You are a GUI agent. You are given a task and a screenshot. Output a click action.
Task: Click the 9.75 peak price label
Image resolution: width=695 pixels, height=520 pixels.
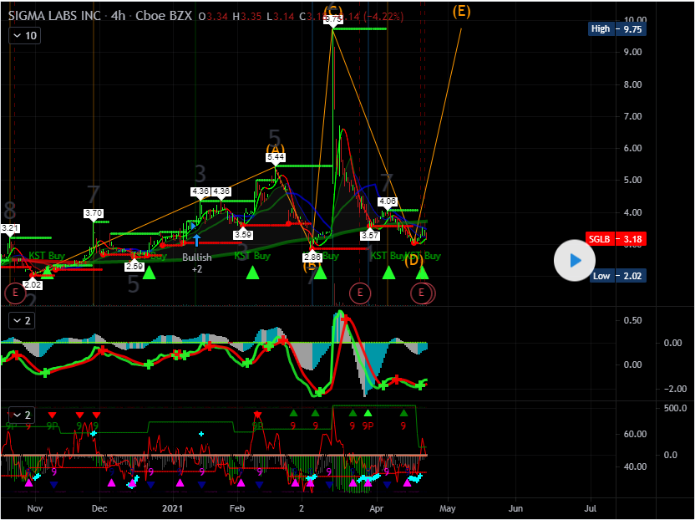pyautogui.click(x=333, y=19)
